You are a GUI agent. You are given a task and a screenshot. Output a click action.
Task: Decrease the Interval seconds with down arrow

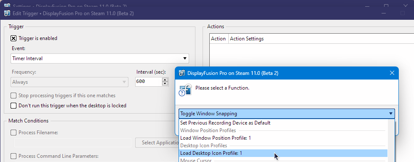(165, 84)
